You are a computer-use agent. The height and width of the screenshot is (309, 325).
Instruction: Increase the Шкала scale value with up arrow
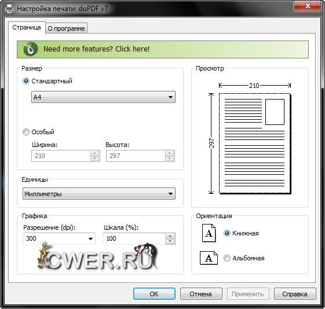click(170, 236)
